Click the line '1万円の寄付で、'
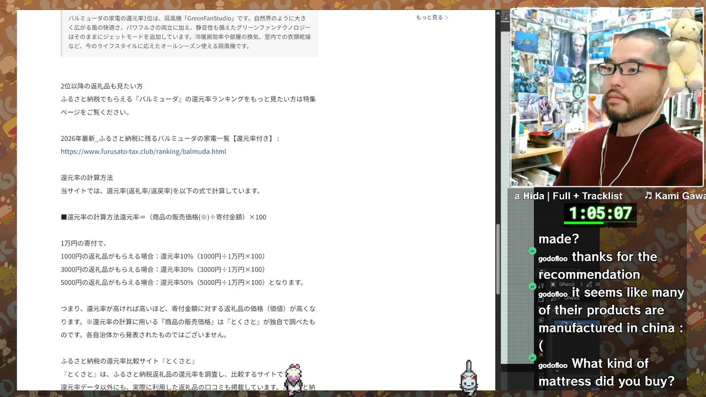 click(x=83, y=243)
